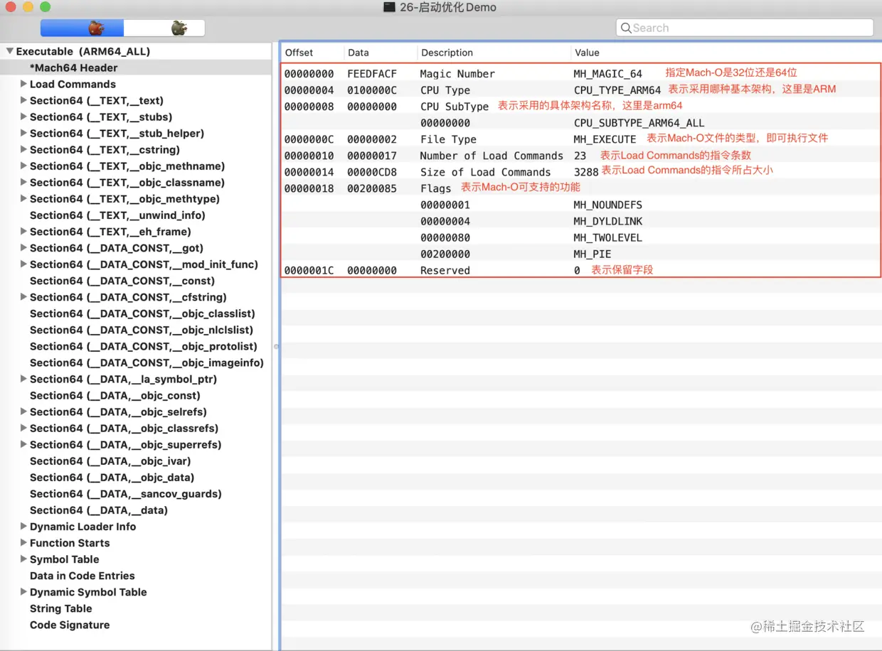Select the *Mach64 Header row
Screen dimensions: 882x651
point(135,68)
